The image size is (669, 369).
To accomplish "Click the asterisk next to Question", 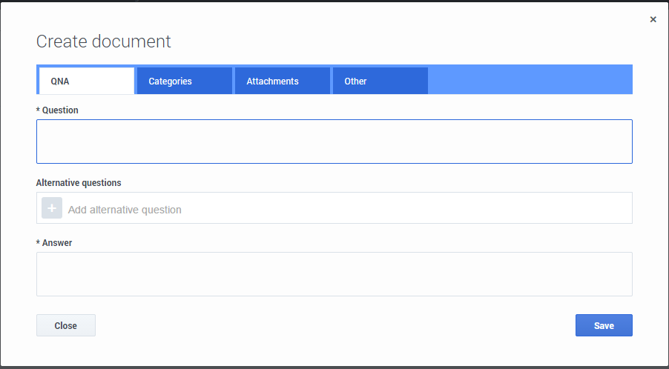I will point(38,110).
